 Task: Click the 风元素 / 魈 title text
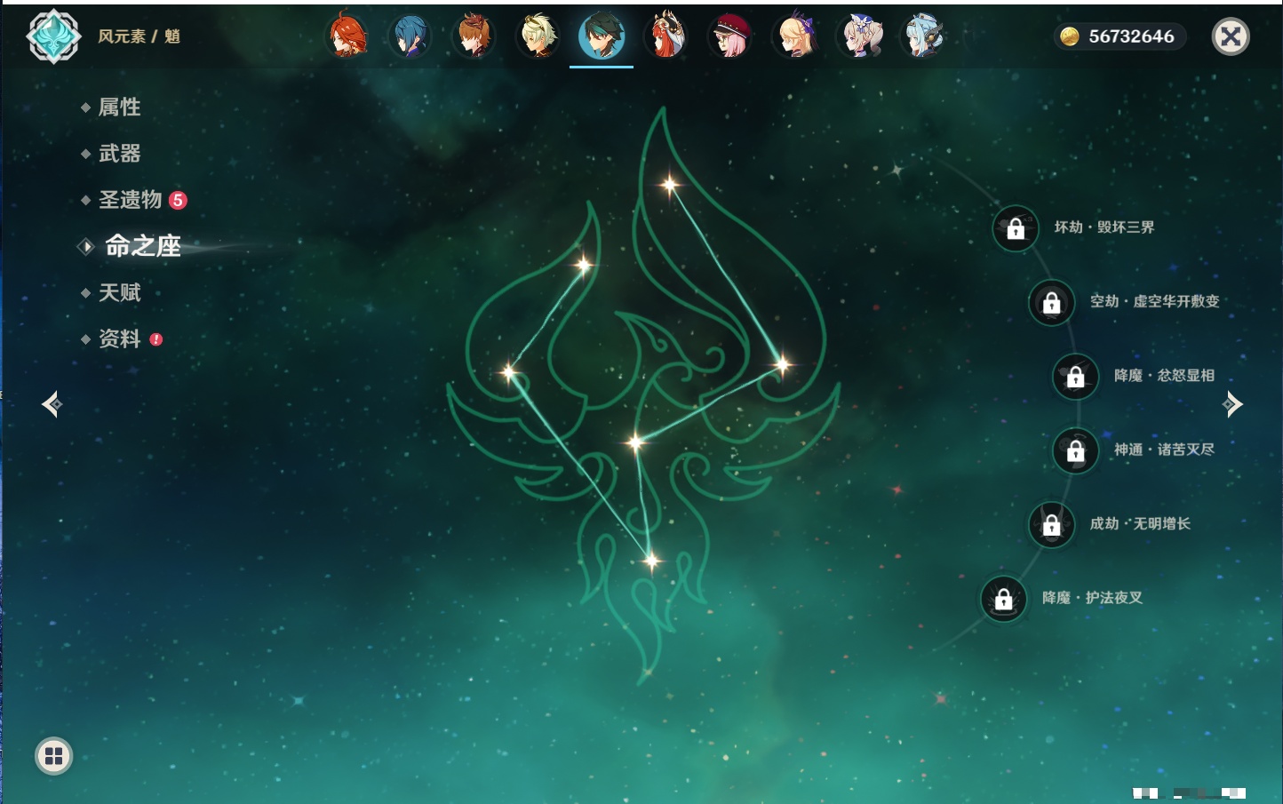pyautogui.click(x=139, y=36)
